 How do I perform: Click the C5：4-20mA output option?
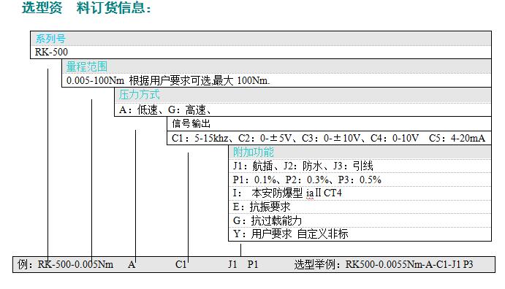coord(457,138)
